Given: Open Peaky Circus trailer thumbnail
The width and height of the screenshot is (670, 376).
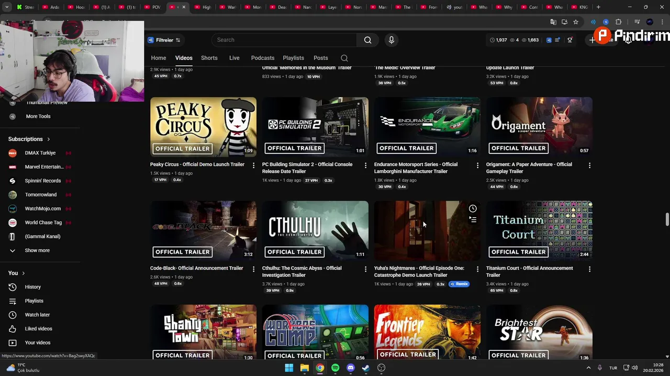Looking at the screenshot, I should pos(203,127).
